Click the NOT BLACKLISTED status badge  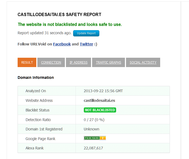[x=100, y=110]
